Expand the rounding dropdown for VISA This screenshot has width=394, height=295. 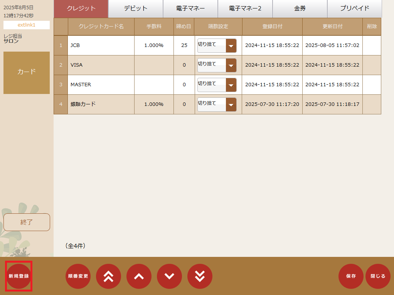[231, 65]
